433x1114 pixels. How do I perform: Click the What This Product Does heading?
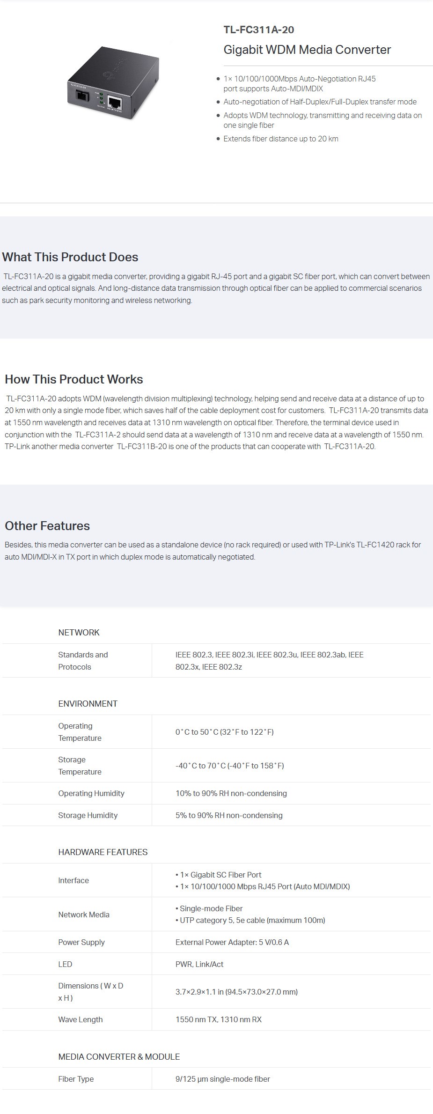[x=70, y=257]
